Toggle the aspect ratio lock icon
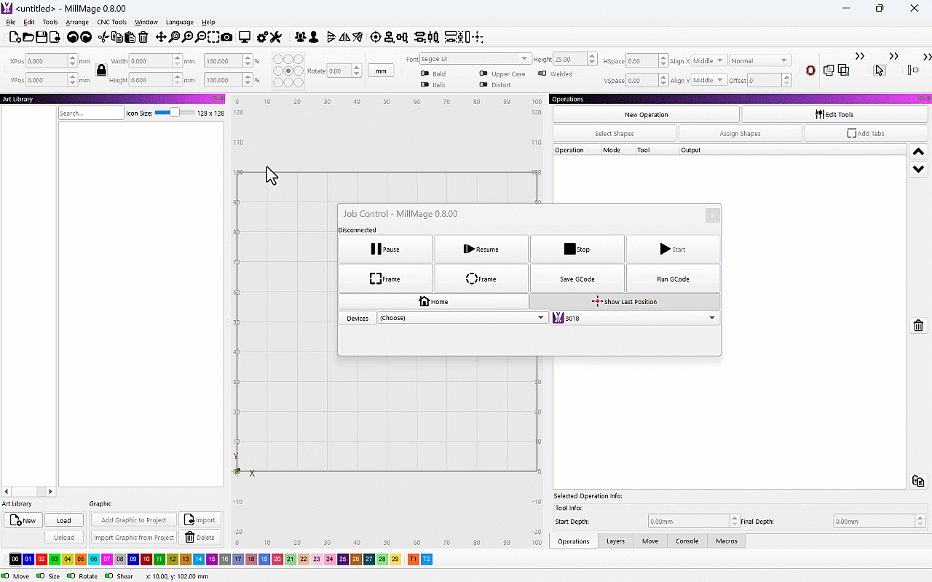Image resolution: width=932 pixels, height=582 pixels. (101, 70)
